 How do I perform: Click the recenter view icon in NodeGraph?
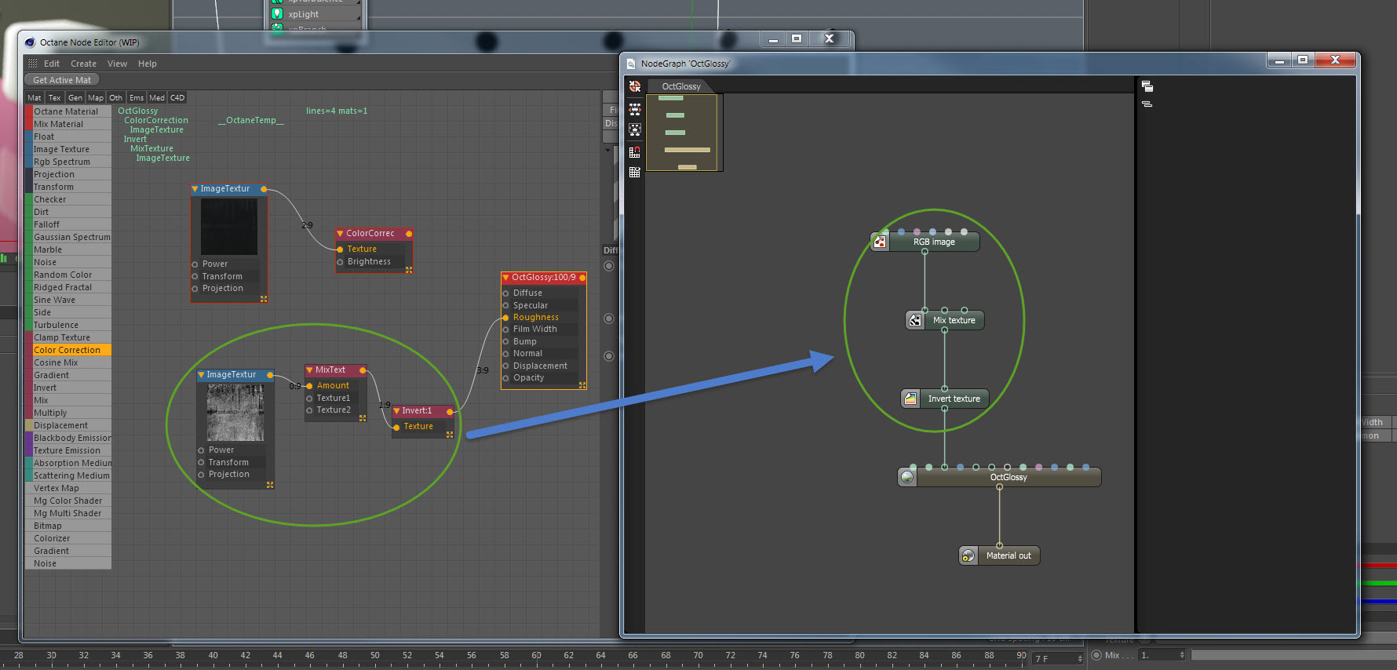click(635, 86)
